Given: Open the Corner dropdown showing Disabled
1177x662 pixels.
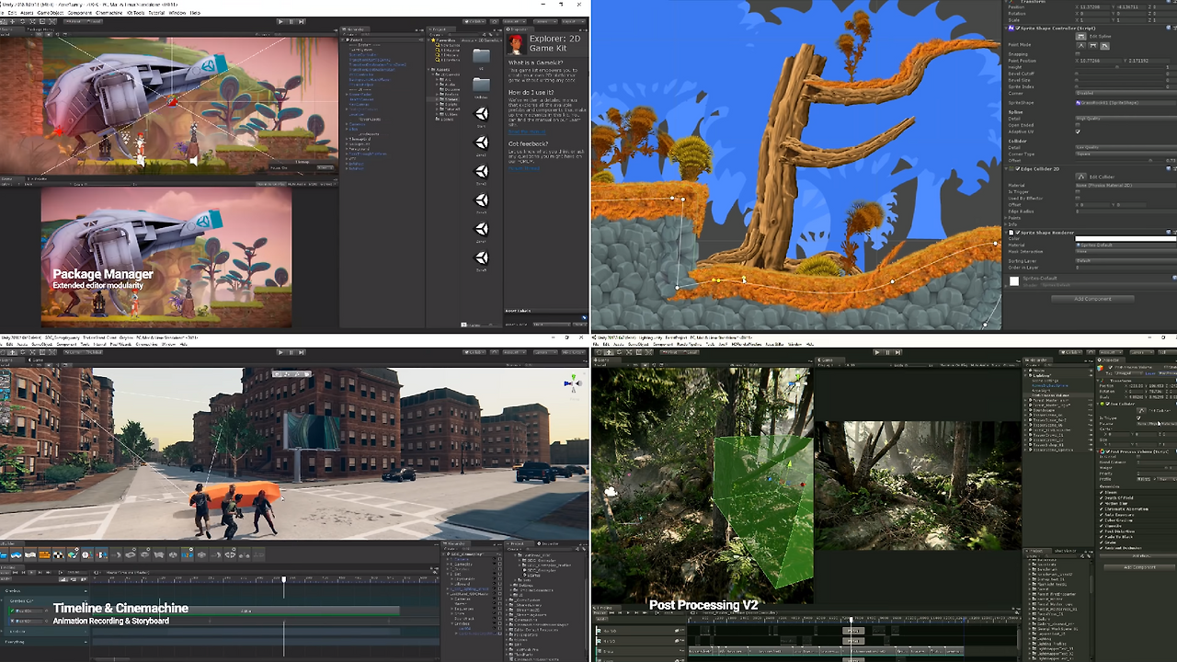Looking at the screenshot, I should click(1126, 93).
